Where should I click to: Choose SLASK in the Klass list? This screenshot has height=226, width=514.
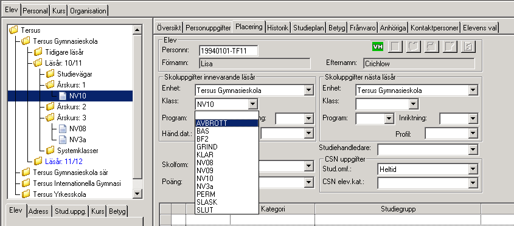click(226, 202)
